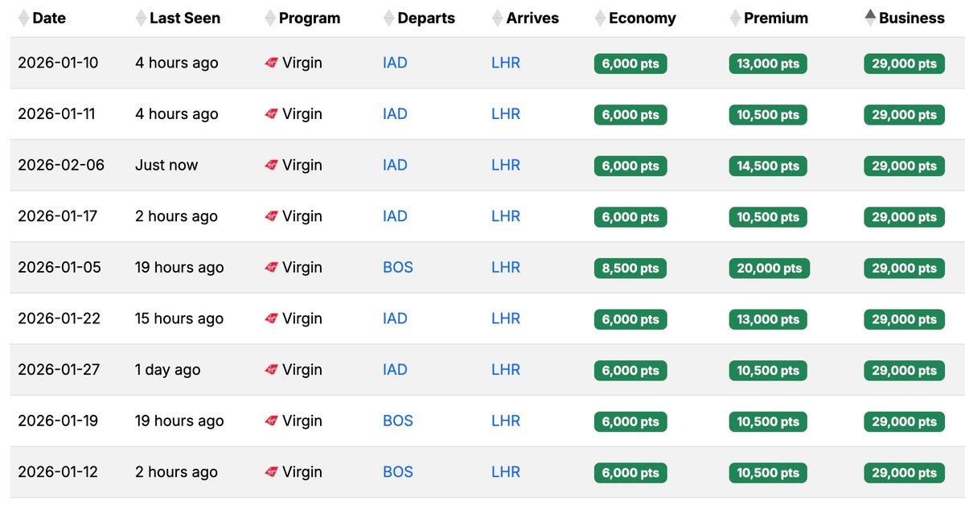The image size is (965, 505).
Task: Click LHR arrival link for 2026-01-27
Action: point(506,370)
